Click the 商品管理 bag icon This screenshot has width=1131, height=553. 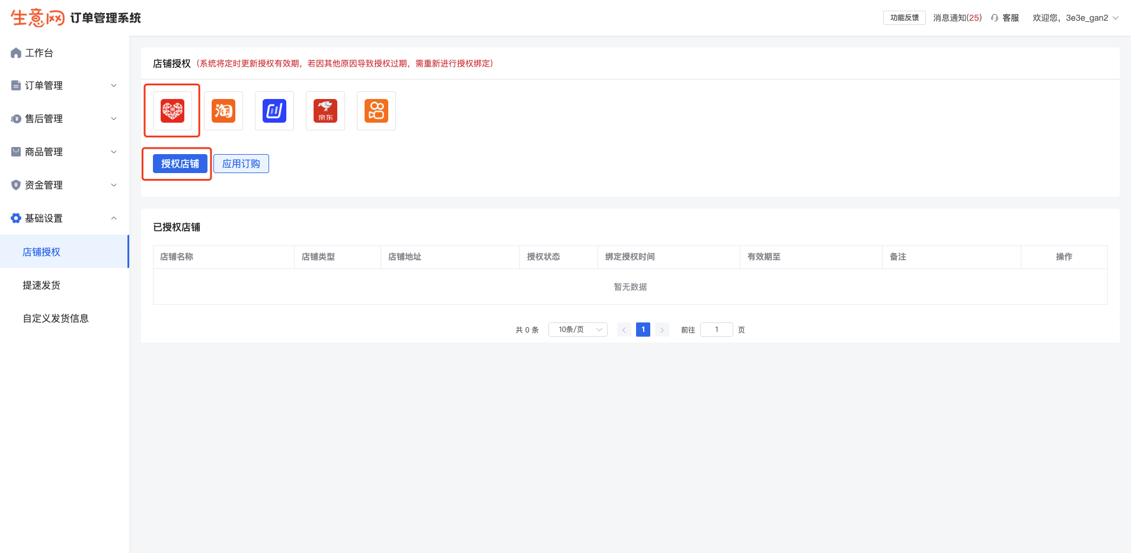click(16, 152)
